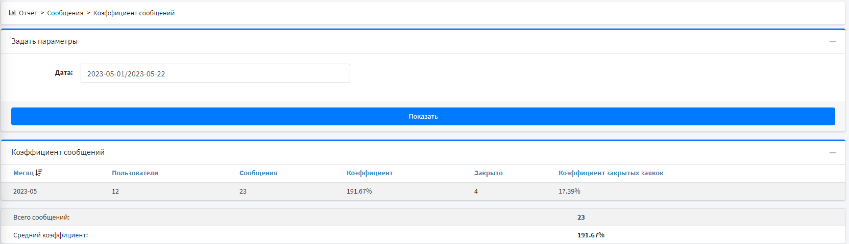
Task: Click the Средний коэффициент summary label
Action: tap(51, 235)
